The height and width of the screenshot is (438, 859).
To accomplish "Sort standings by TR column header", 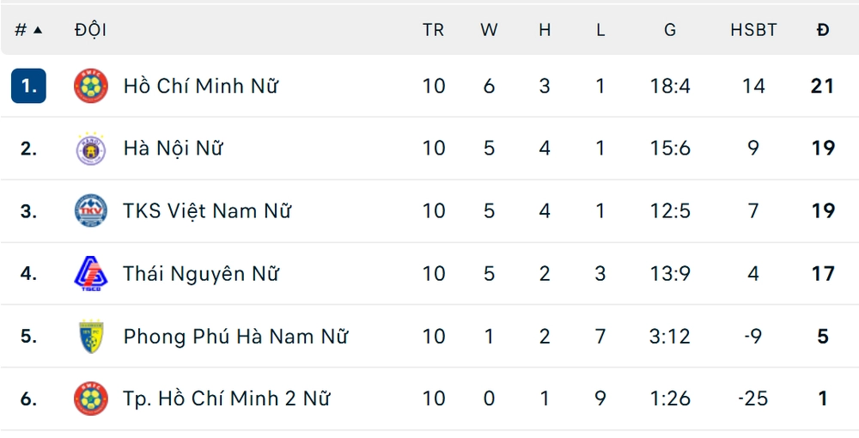I will click(433, 30).
